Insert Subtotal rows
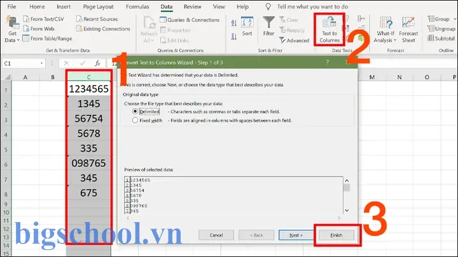The height and width of the screenshot is (257, 458). [x=441, y=38]
